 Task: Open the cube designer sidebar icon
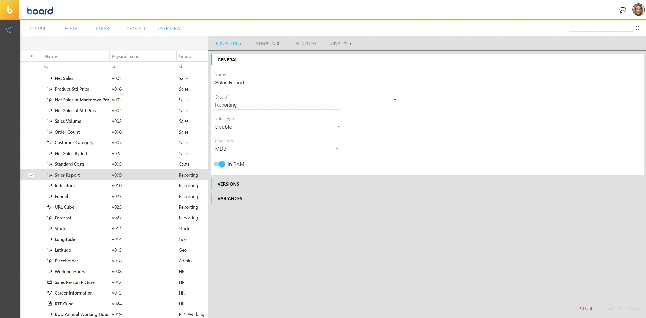(x=10, y=29)
